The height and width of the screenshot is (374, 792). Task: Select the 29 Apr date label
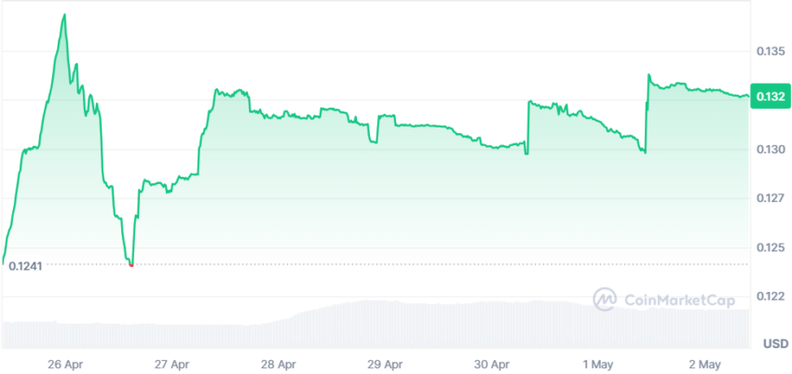click(x=387, y=364)
